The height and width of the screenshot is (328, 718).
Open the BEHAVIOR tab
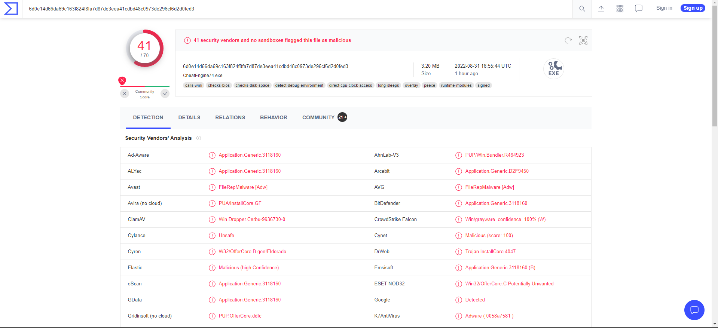tap(274, 117)
